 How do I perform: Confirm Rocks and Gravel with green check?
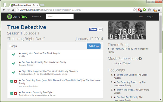(11, 94)
